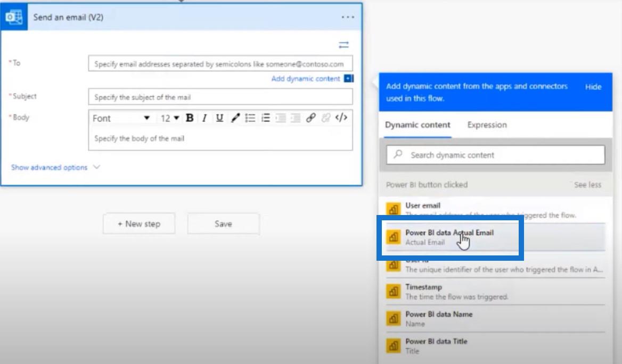The width and height of the screenshot is (622, 364).
Task: Select Power BI data Title item
Action: pos(495,346)
